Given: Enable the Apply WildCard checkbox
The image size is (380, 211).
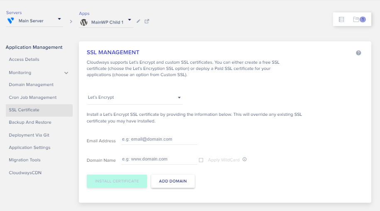Looking at the screenshot, I should tap(201, 160).
